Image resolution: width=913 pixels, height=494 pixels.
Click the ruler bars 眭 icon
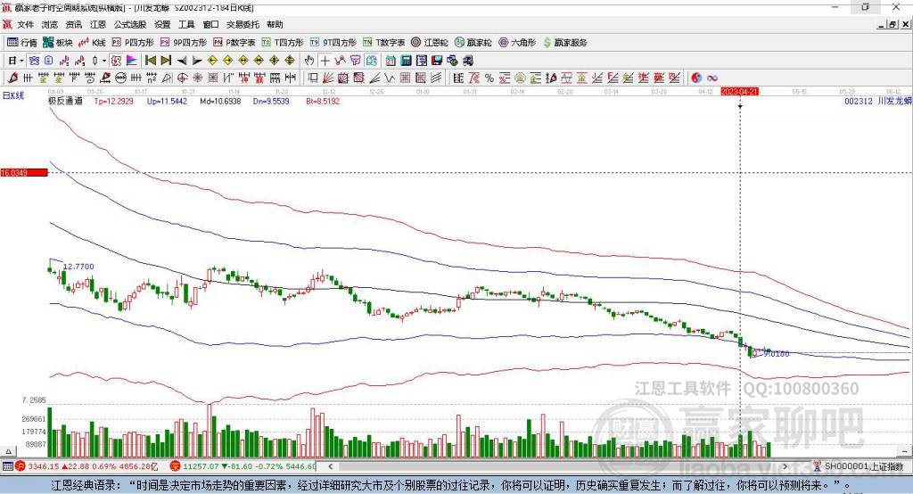[458, 78]
